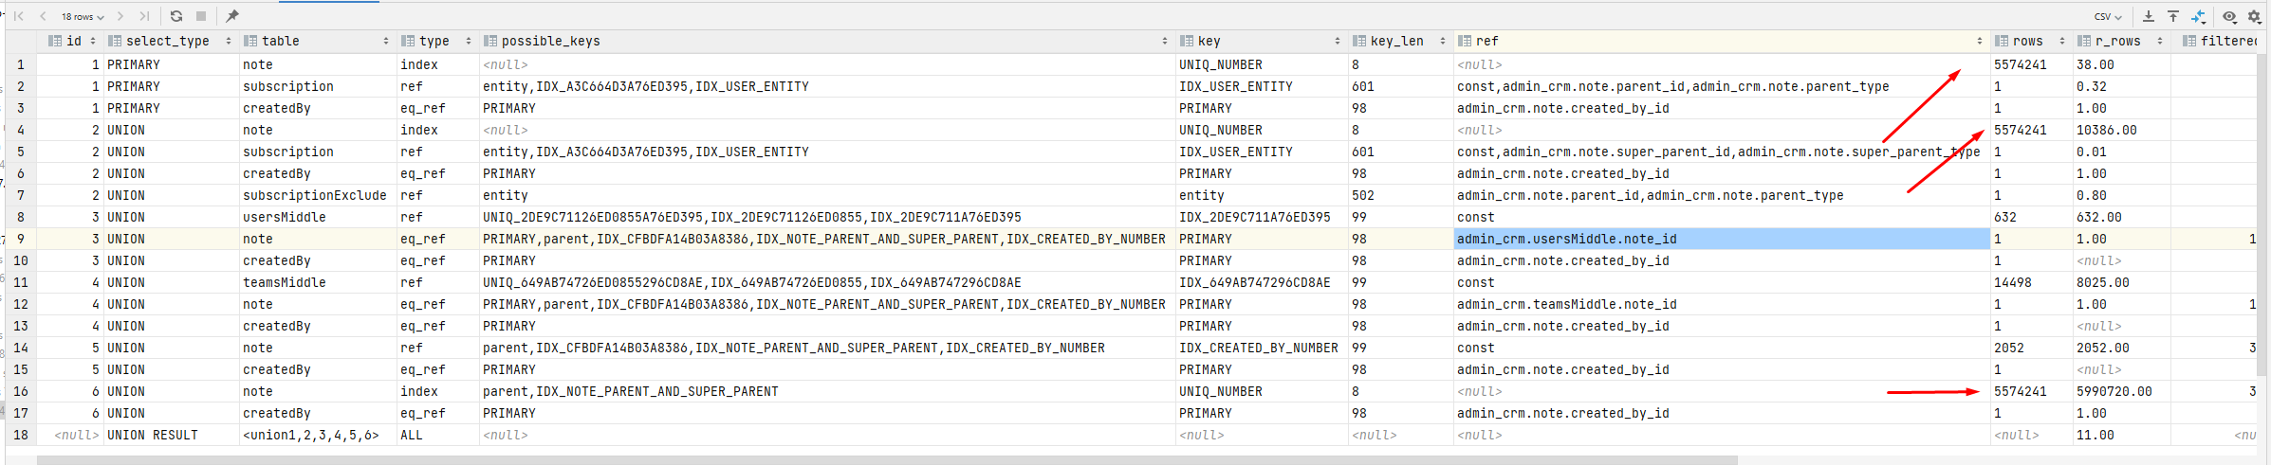
Task: Toggle sort arrows on rows column
Action: (2061, 41)
